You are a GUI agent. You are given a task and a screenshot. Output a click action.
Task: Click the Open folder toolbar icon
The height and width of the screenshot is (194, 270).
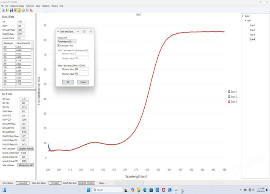tap(6, 10)
